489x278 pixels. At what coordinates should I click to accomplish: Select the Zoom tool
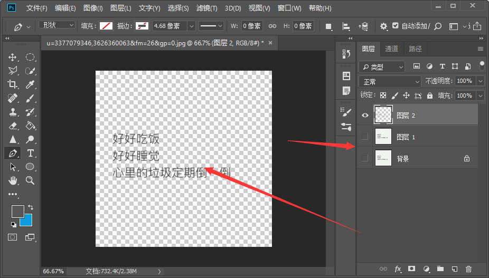[x=31, y=180]
